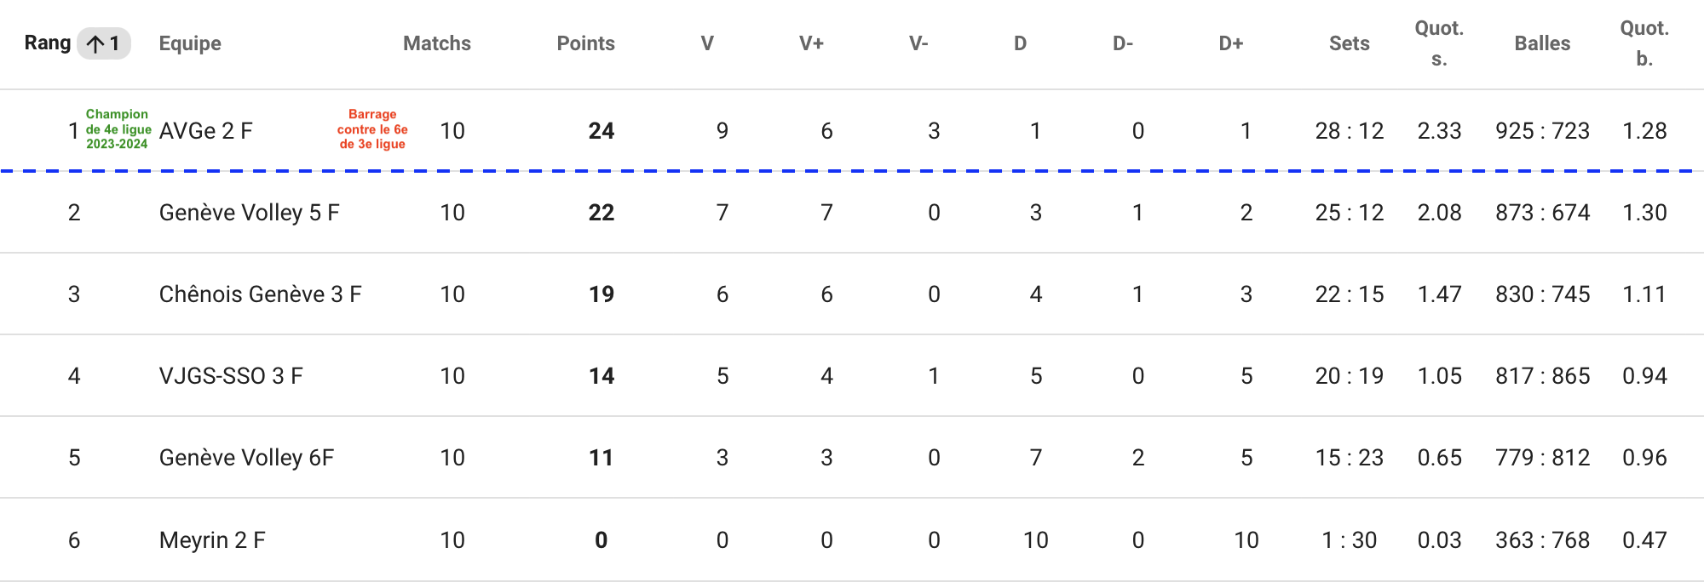Viewport: 1704px width, 582px height.
Task: Select the Genève Volley 5 F team
Action: tap(250, 213)
